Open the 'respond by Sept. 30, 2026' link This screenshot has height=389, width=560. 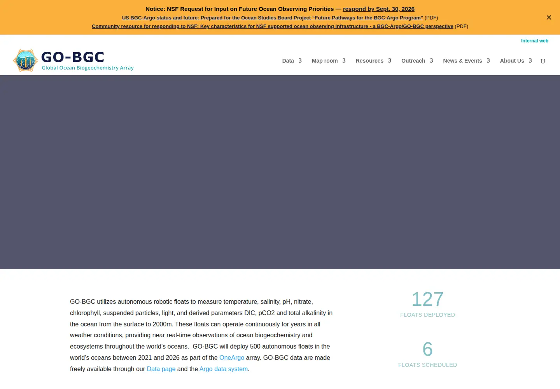[379, 9]
